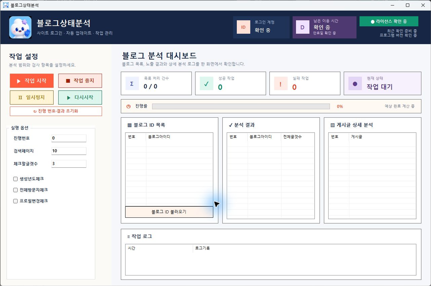The width and height of the screenshot is (431, 286).
Task: Focus the 진행번호 input field
Action: tap(69, 138)
